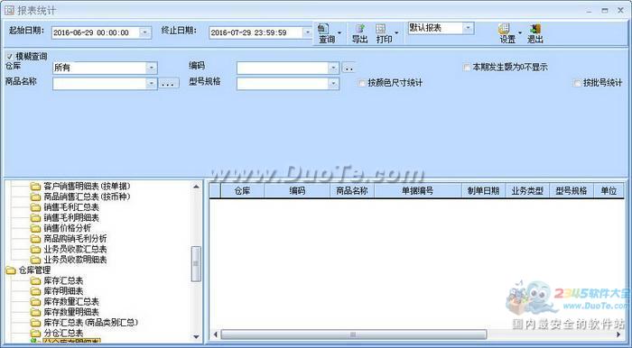Open the 仓库 dropdown showing 所有
Image resolution: width=632 pixels, height=348 pixels.
pyautogui.click(x=105, y=68)
